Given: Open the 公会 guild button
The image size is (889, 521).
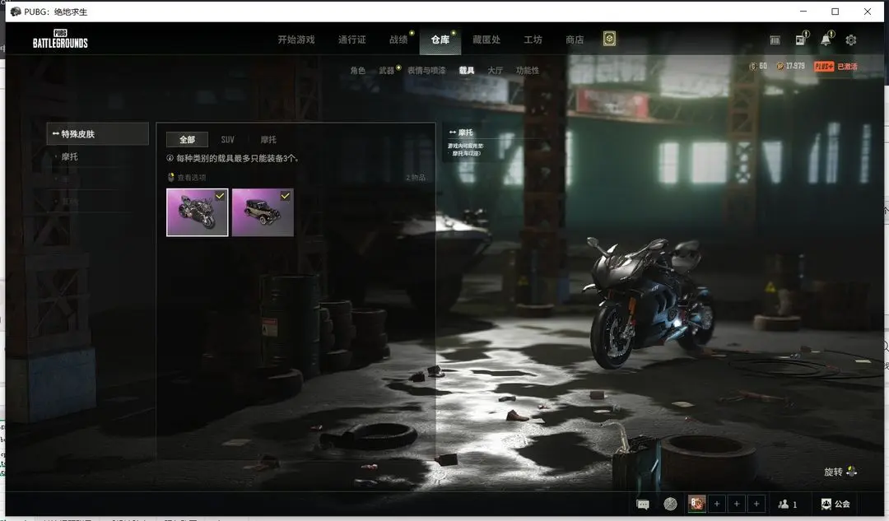Looking at the screenshot, I should 835,504.
